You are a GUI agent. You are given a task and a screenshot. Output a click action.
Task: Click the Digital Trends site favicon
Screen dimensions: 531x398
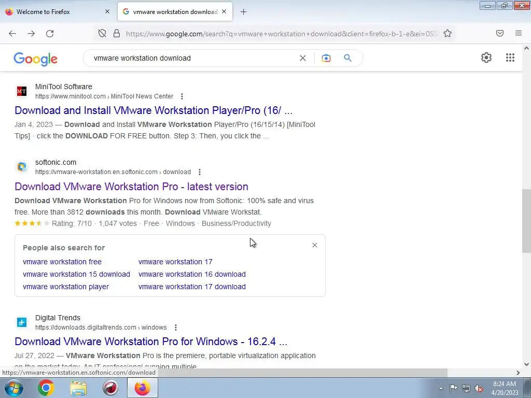click(x=22, y=322)
